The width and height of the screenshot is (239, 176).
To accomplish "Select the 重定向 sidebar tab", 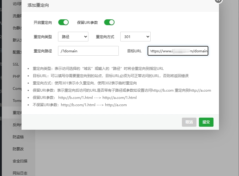I will 17,113.
